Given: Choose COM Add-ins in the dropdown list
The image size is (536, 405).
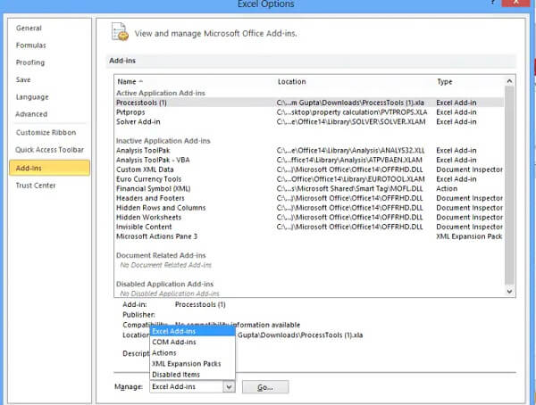Looking at the screenshot, I should 192,342.
